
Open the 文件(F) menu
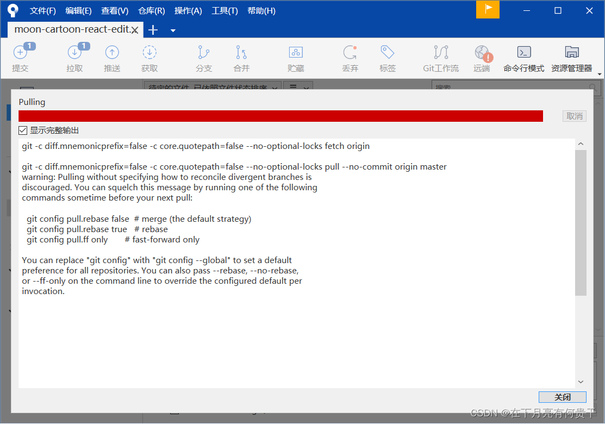click(x=43, y=11)
